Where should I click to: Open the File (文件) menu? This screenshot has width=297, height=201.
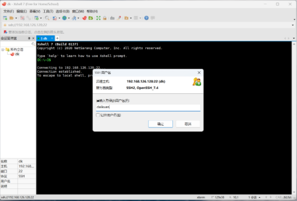pos(8,11)
